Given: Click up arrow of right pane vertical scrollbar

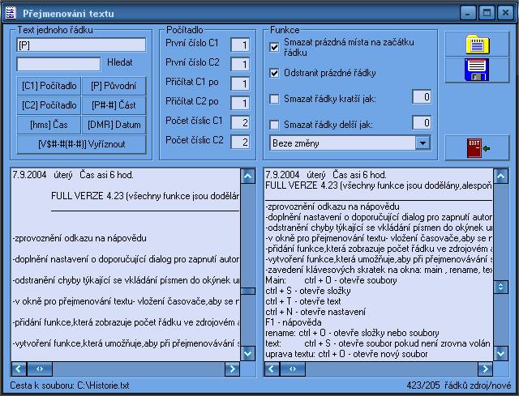Looking at the screenshot, I should point(501,176).
